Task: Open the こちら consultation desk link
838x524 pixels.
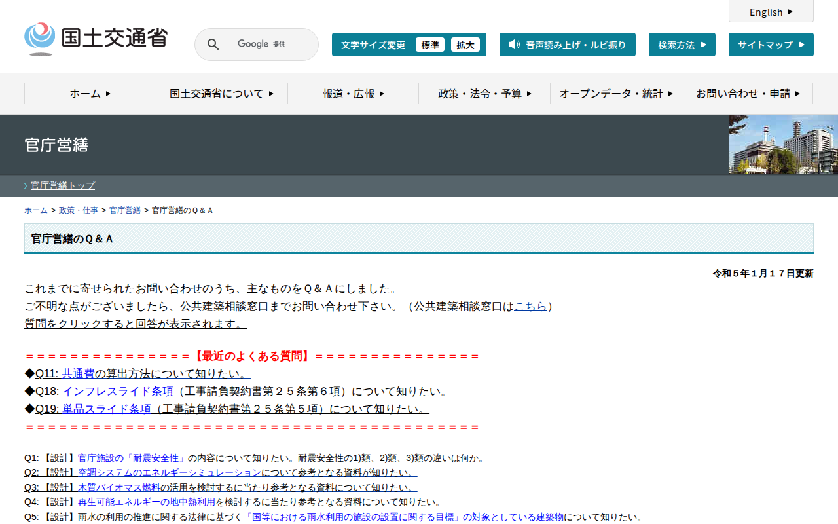Action: [530, 306]
